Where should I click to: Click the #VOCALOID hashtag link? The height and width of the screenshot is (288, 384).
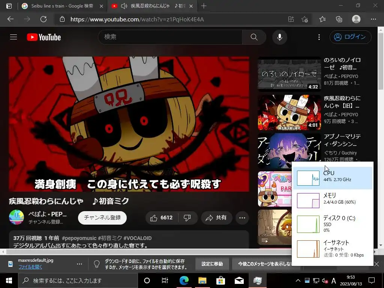point(137,238)
